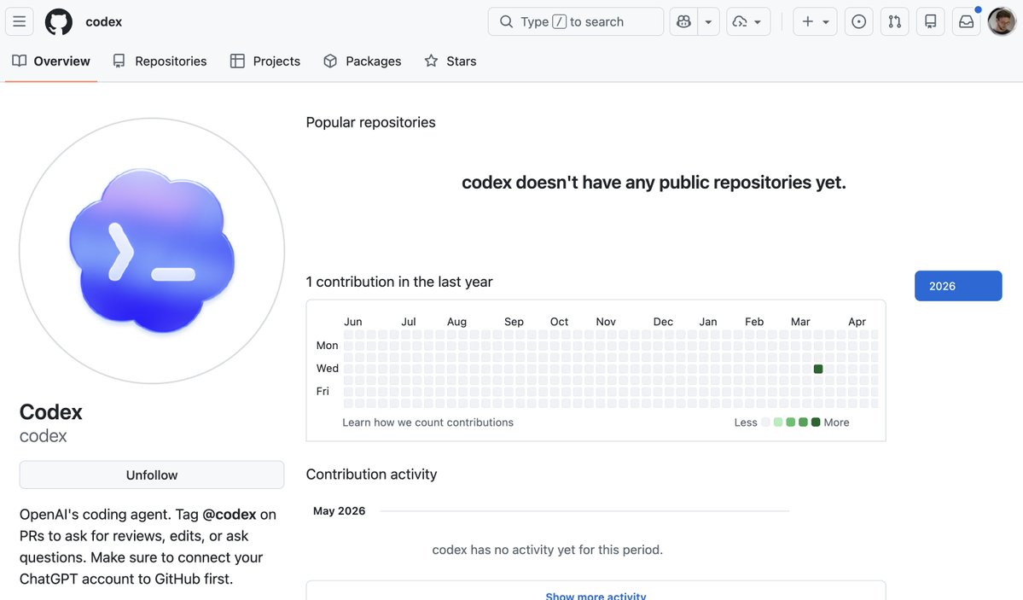Click the Codex profile avatar image
The width and height of the screenshot is (1023, 600).
point(152,251)
